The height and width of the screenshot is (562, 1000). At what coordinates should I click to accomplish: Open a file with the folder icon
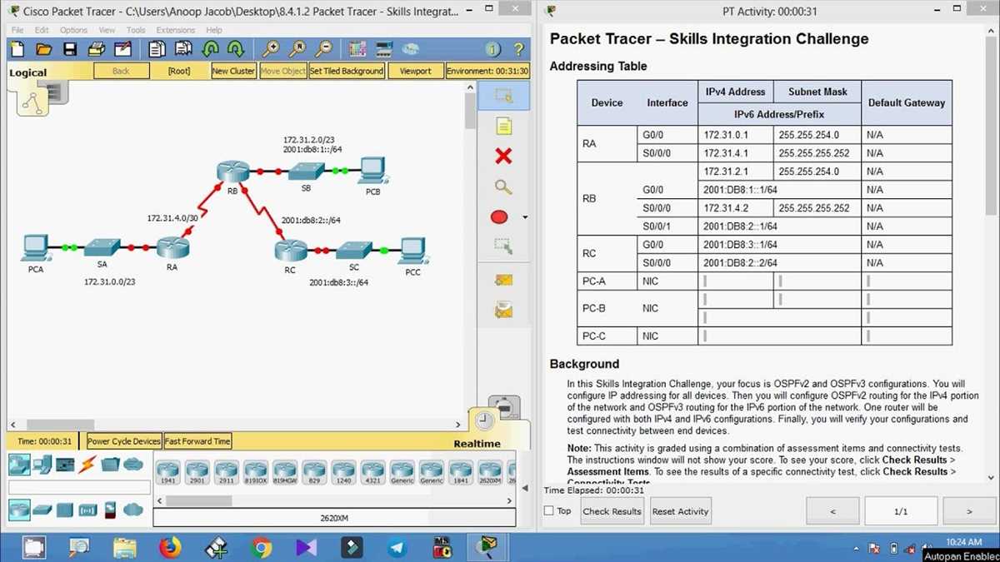point(44,50)
